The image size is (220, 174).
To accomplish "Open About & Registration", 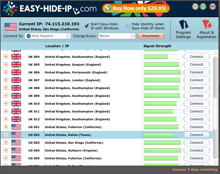I will (x=207, y=29).
